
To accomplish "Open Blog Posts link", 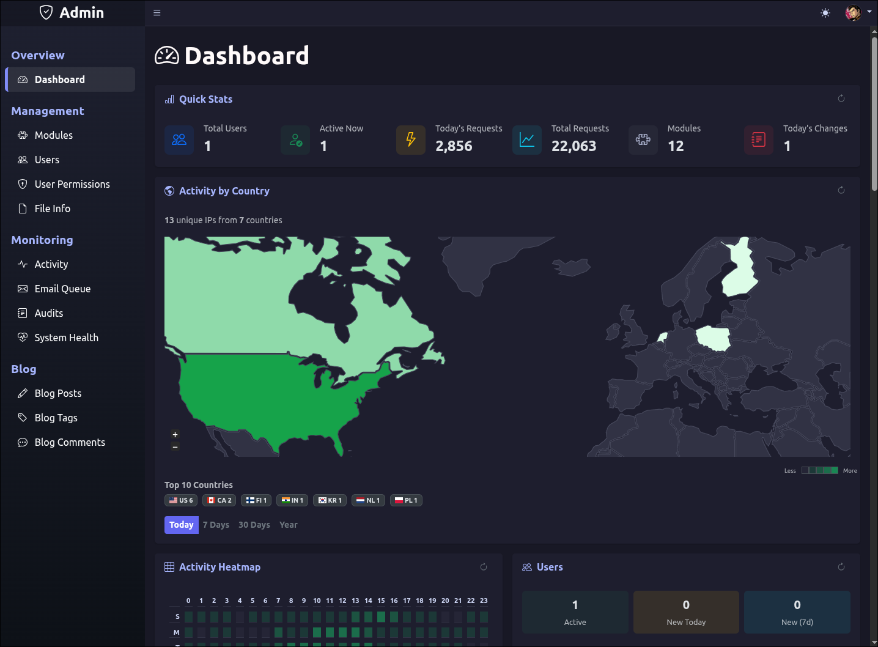I will click(57, 393).
